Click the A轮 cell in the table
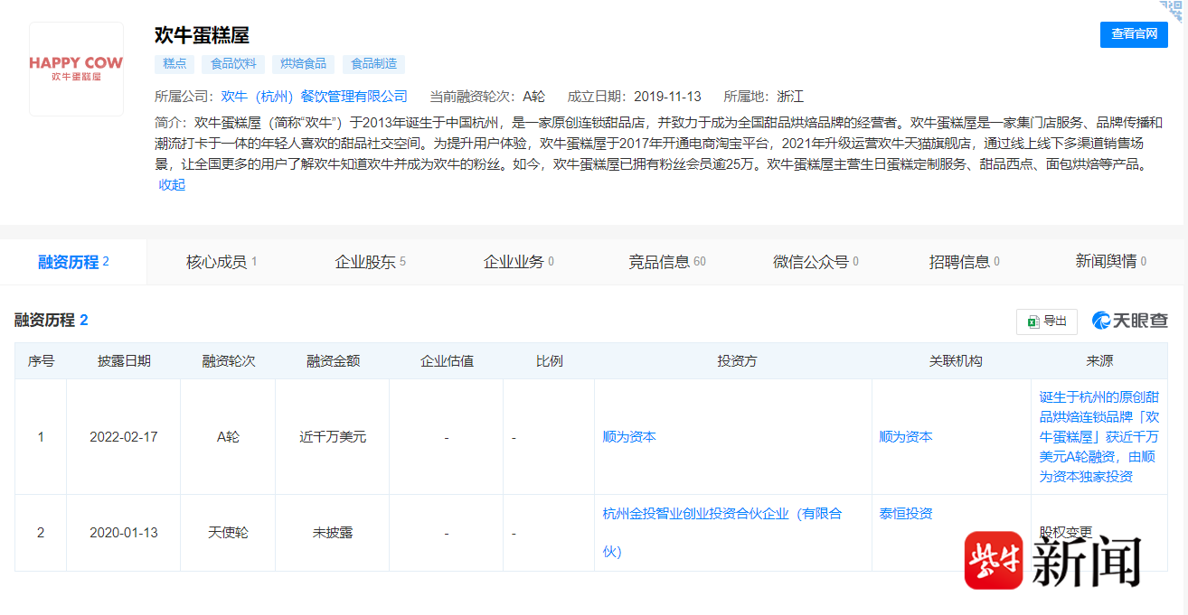 (228, 437)
